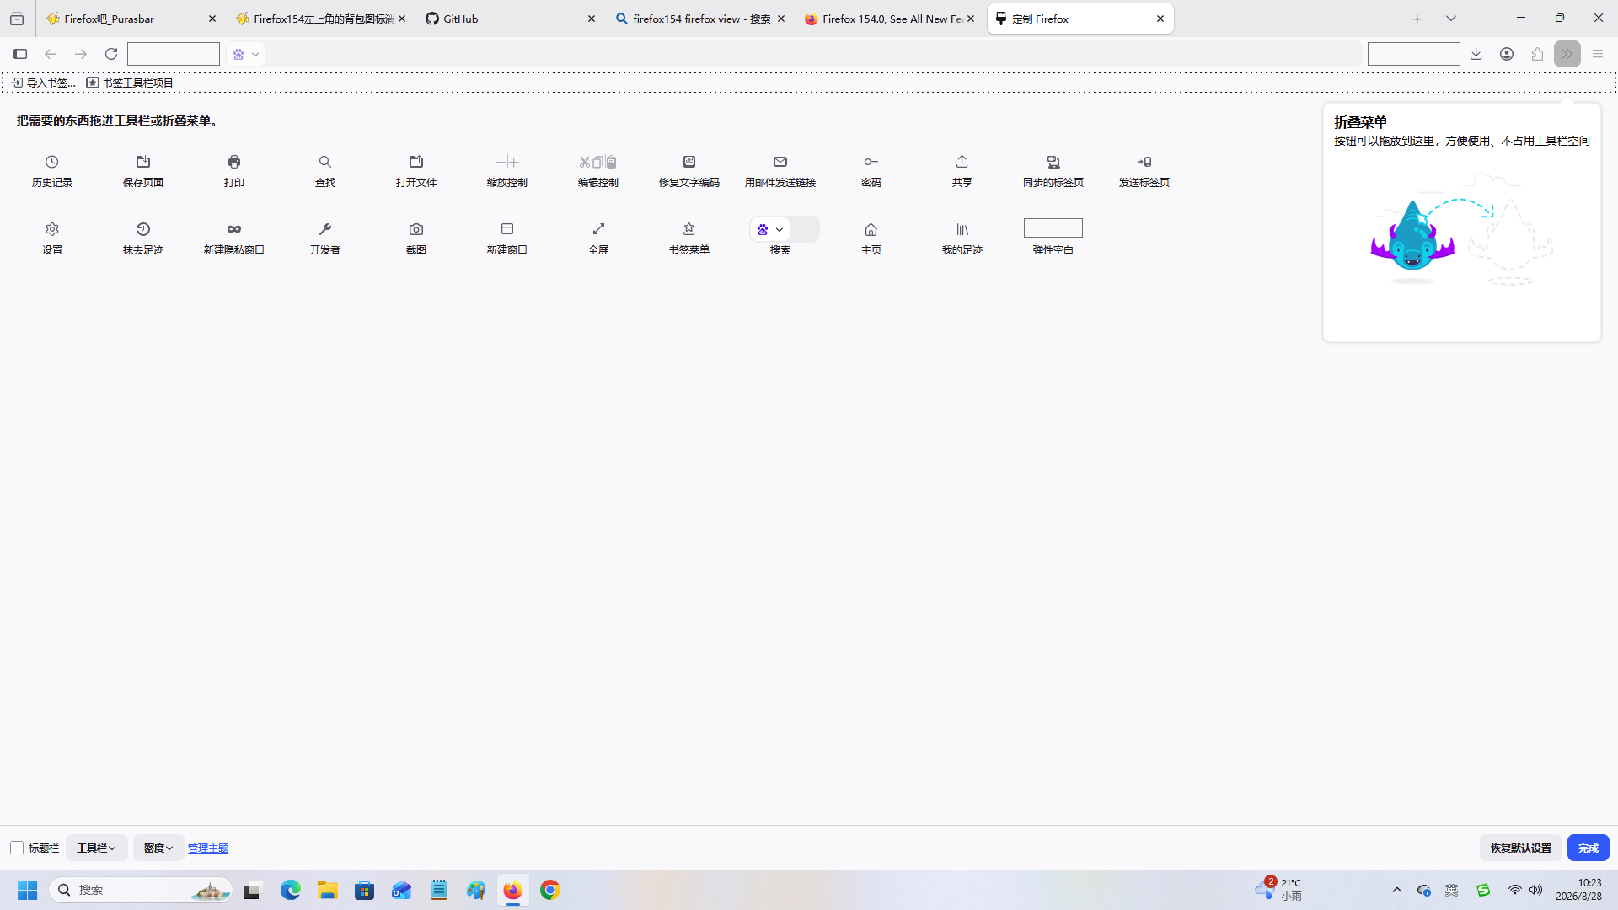The height and width of the screenshot is (910, 1618).
Task: Open the 密度 density dropdown
Action: (x=158, y=848)
